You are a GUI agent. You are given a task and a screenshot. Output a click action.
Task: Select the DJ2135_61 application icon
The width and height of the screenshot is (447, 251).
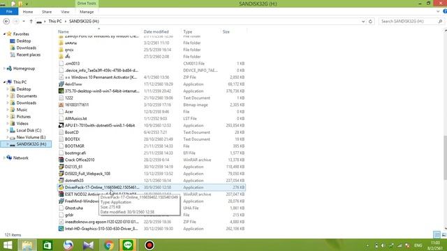pos(61,167)
